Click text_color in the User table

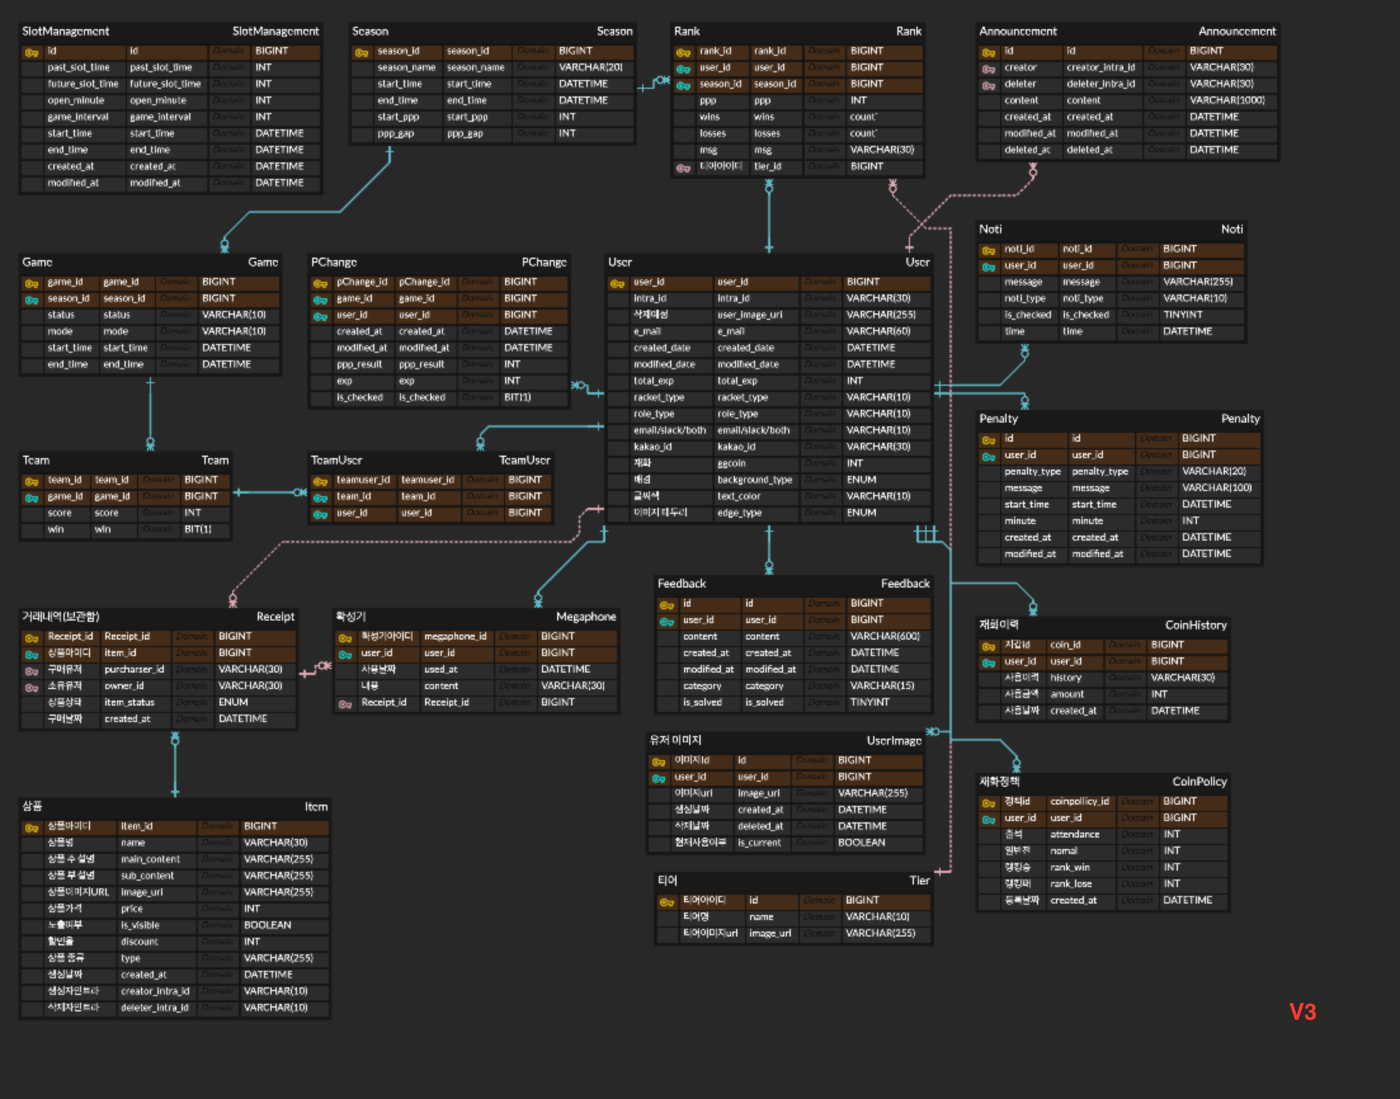[739, 496]
